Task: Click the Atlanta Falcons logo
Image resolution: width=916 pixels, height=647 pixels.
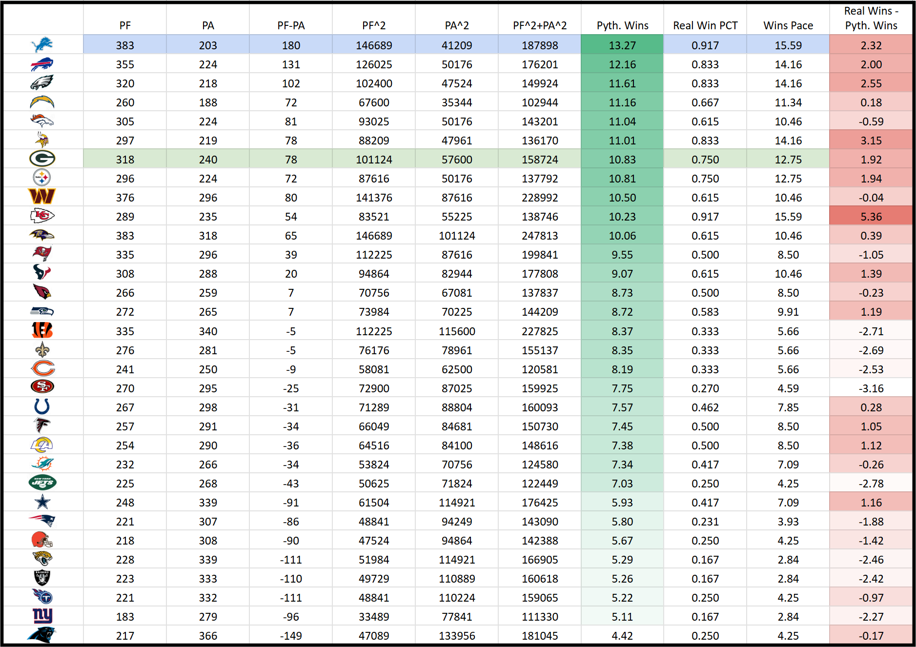Action: 42,425
